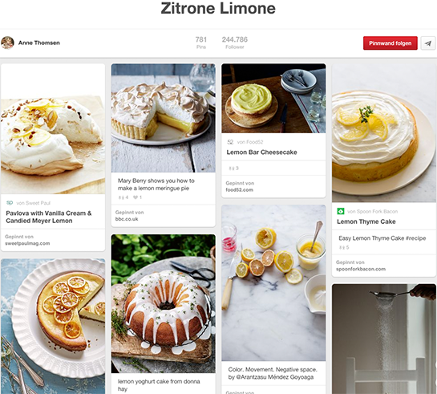Click heart count on lemon meringue pin

(x=137, y=197)
